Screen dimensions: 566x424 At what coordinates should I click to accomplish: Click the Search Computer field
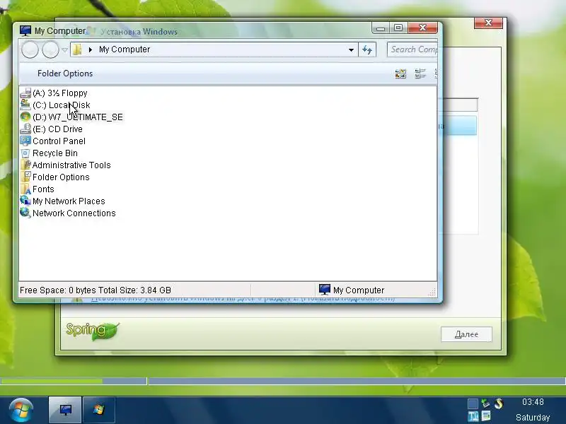tap(412, 49)
